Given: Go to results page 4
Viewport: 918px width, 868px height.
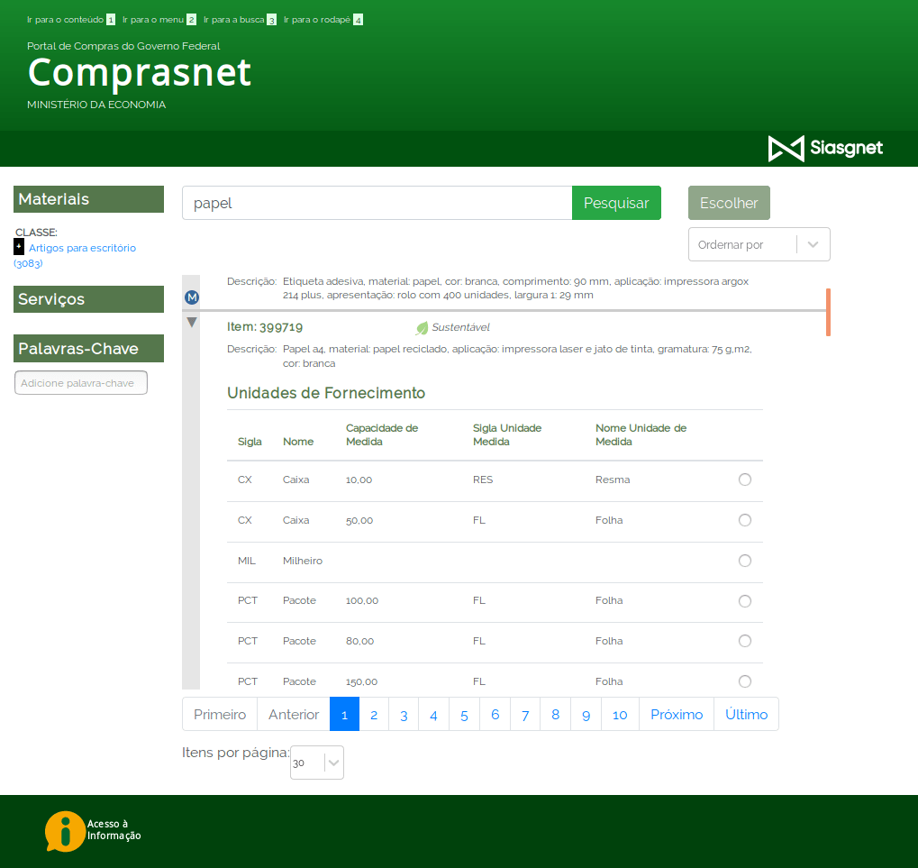Looking at the screenshot, I should tap(434, 715).
